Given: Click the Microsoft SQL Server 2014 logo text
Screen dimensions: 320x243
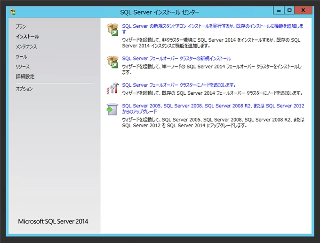Looking at the screenshot, I should tap(53, 221).
